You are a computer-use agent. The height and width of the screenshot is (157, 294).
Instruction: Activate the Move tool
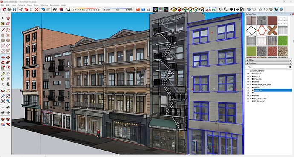pyautogui.click(x=3, y=57)
